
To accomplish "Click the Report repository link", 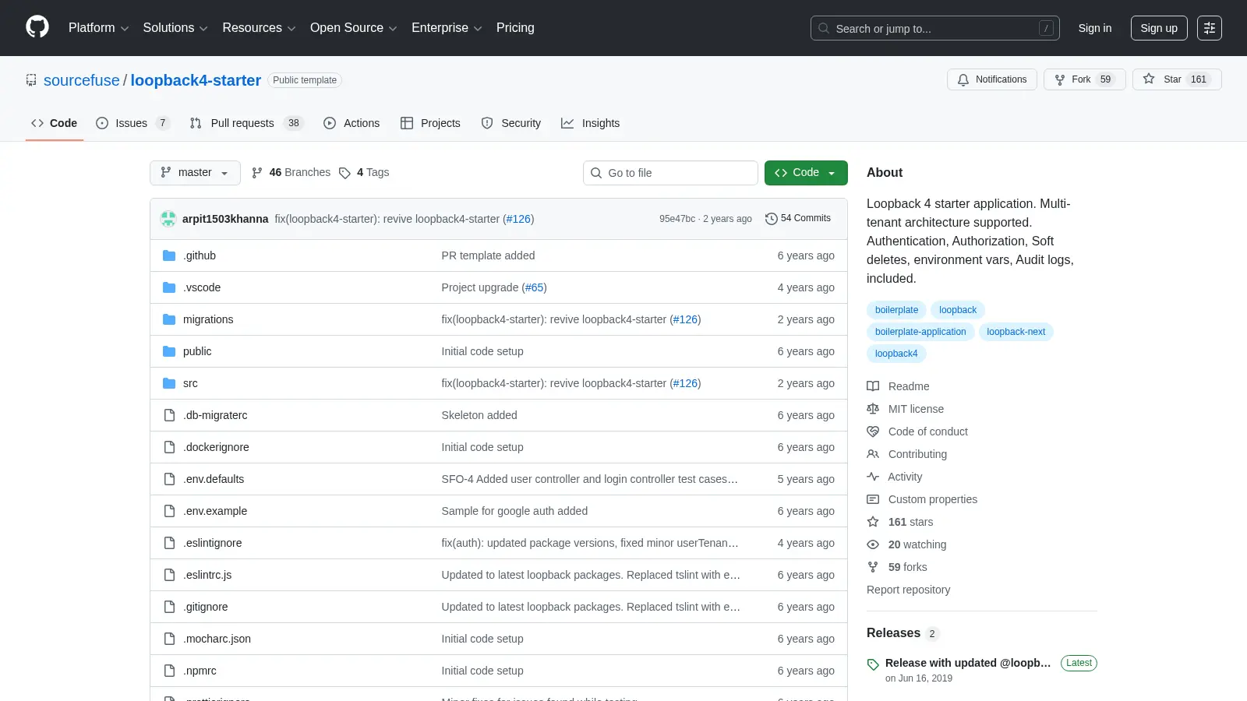I will pos(908,590).
